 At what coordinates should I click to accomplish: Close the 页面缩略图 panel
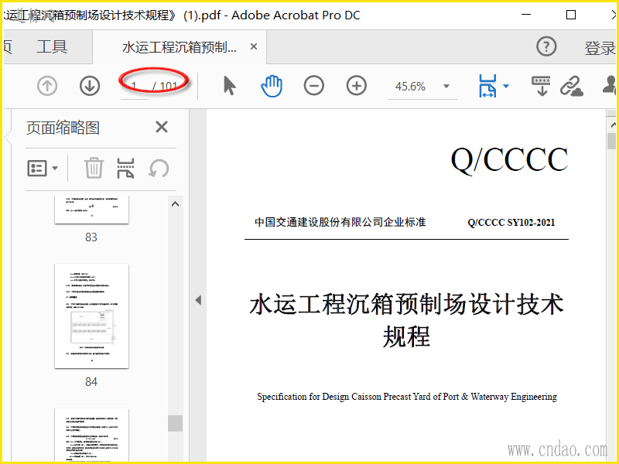click(162, 127)
